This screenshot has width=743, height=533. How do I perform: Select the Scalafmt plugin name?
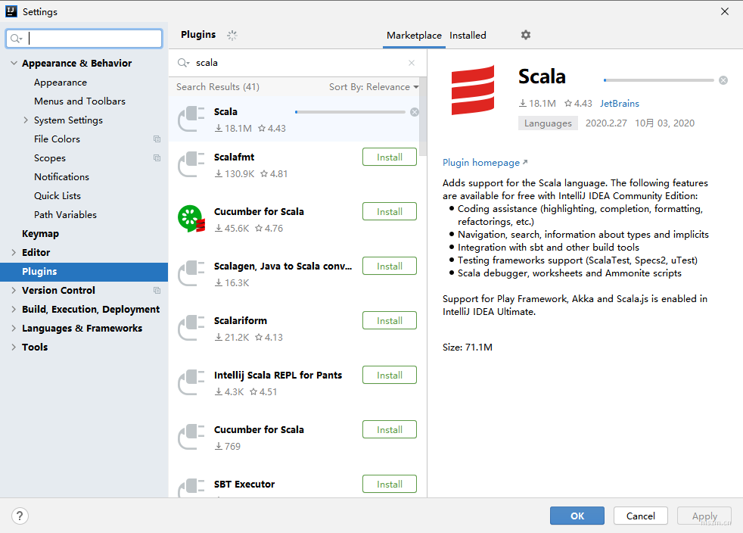point(234,157)
